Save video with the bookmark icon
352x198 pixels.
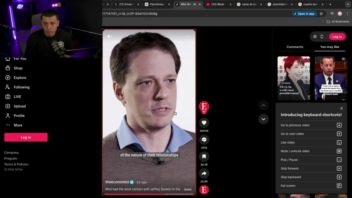[x=204, y=156]
